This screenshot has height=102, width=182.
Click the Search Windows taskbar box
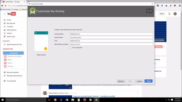26,100
